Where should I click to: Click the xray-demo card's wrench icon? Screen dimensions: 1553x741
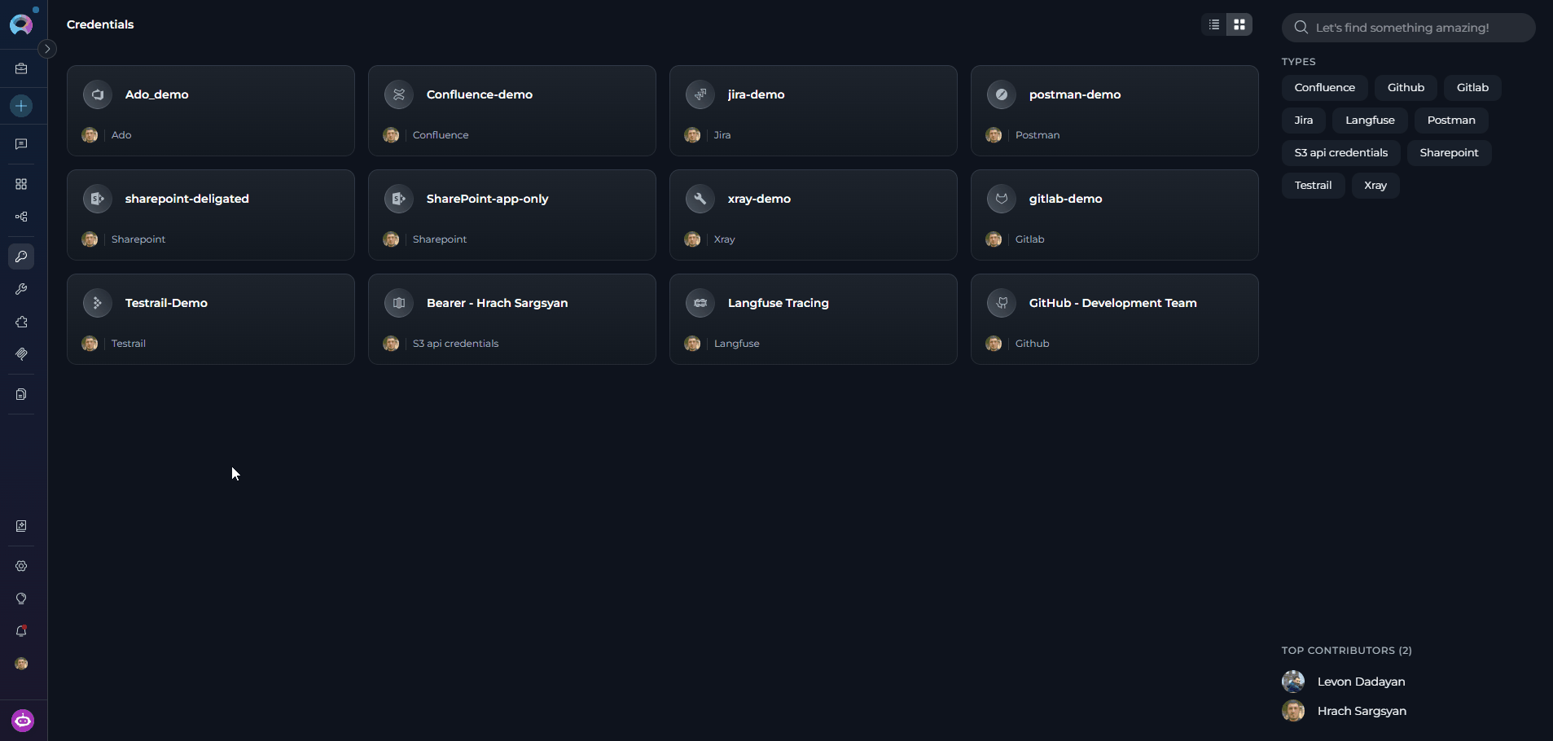click(x=700, y=199)
